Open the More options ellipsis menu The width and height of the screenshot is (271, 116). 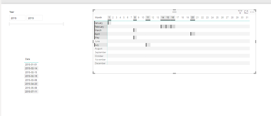(x=252, y=12)
